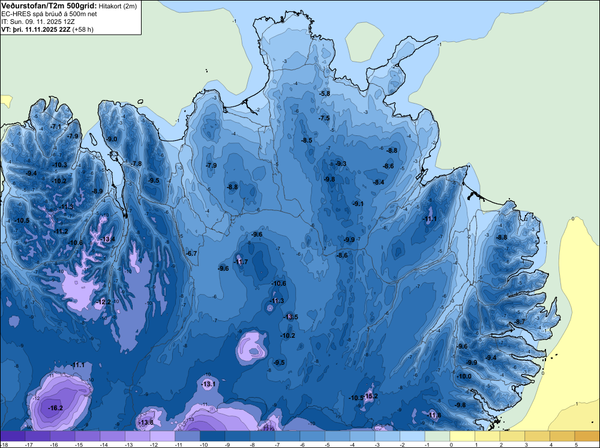Click the -11.7 temperature label
600x448 pixels.
pos(241,262)
